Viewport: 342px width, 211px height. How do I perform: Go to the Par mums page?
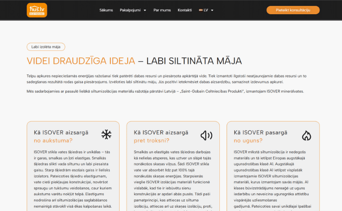pos(162,10)
